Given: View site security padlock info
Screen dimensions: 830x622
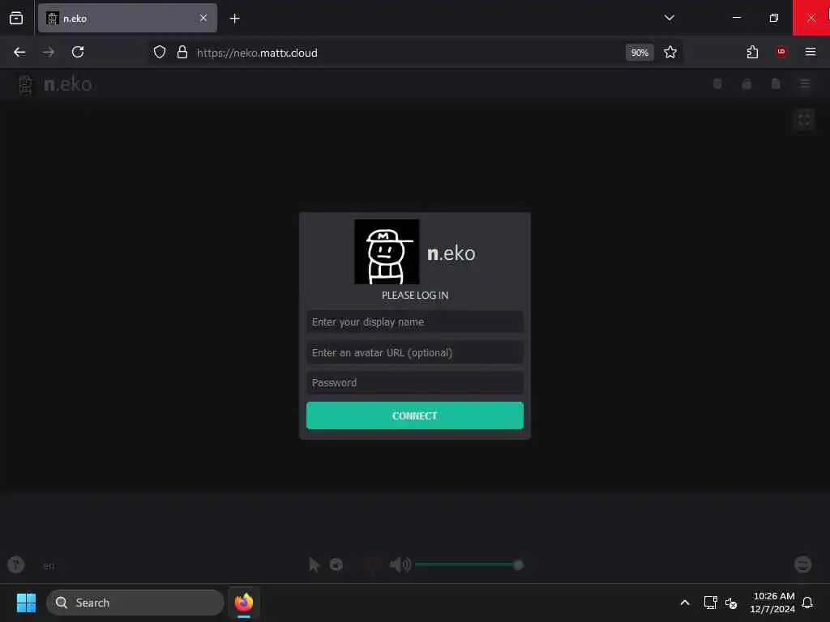Looking at the screenshot, I should click(x=182, y=53).
